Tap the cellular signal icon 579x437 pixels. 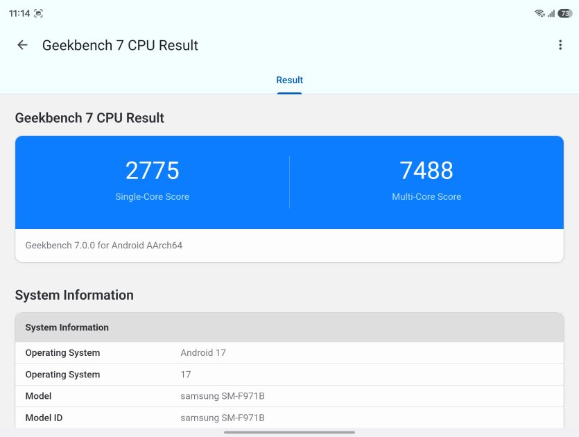point(551,14)
